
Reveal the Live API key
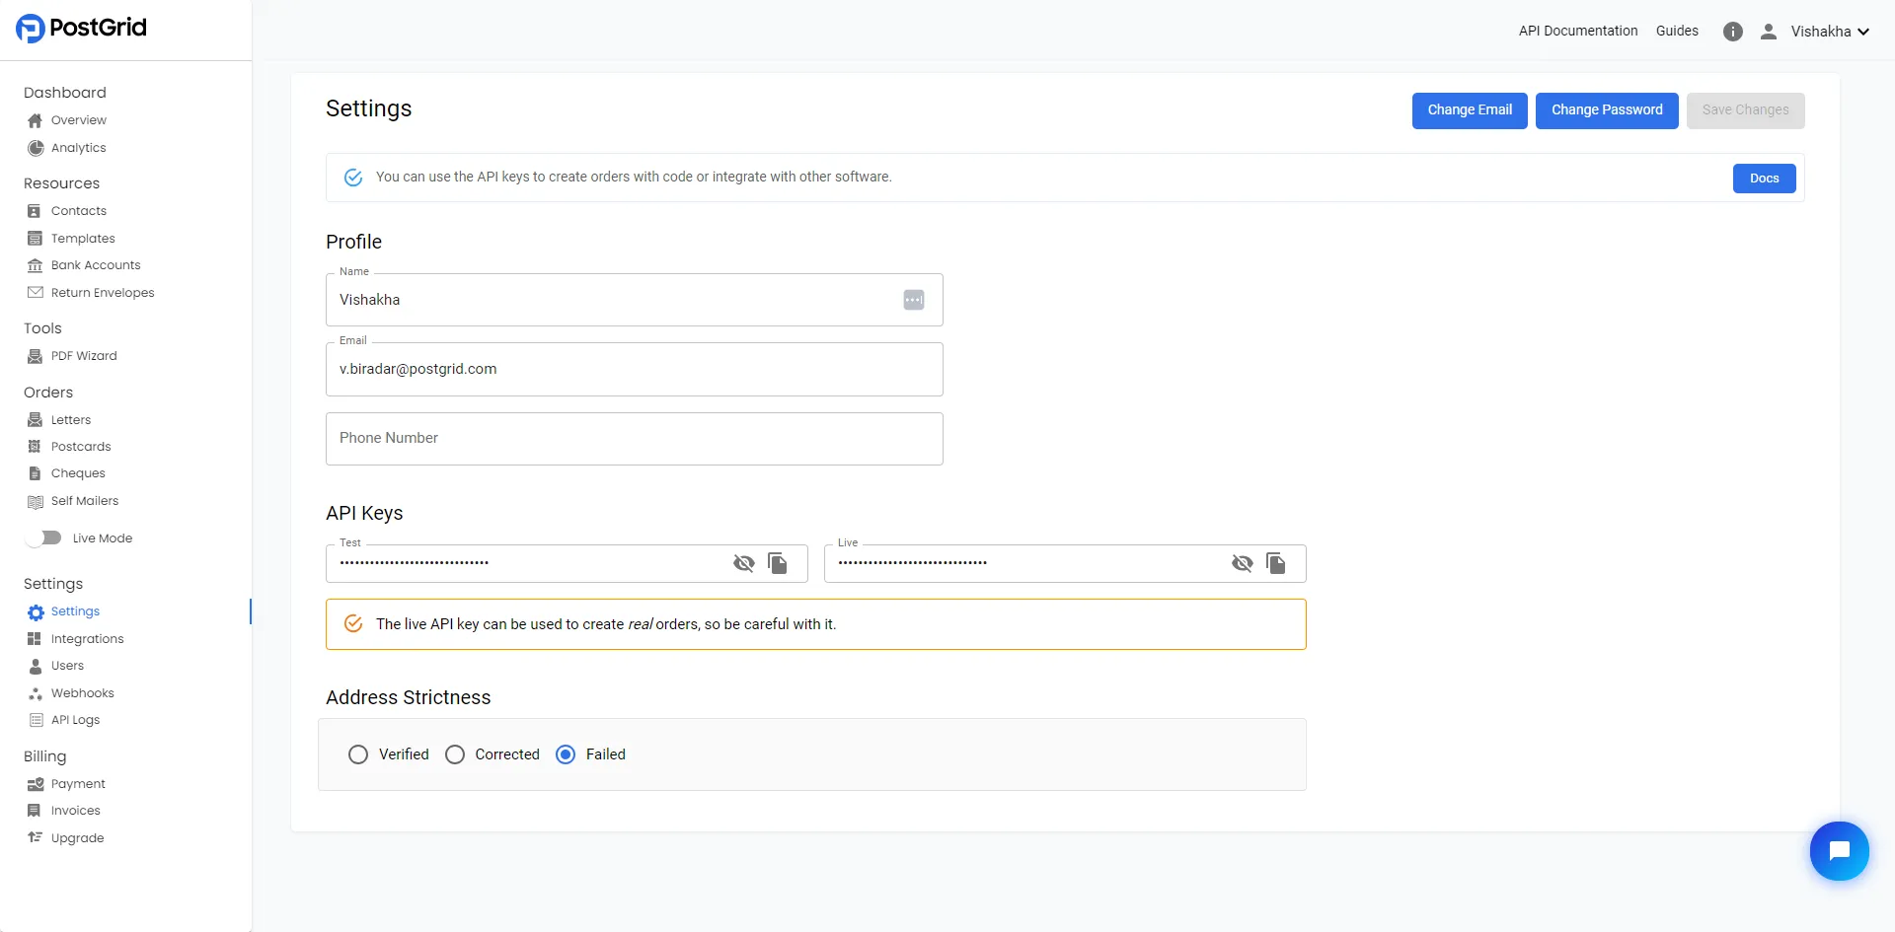1242,563
